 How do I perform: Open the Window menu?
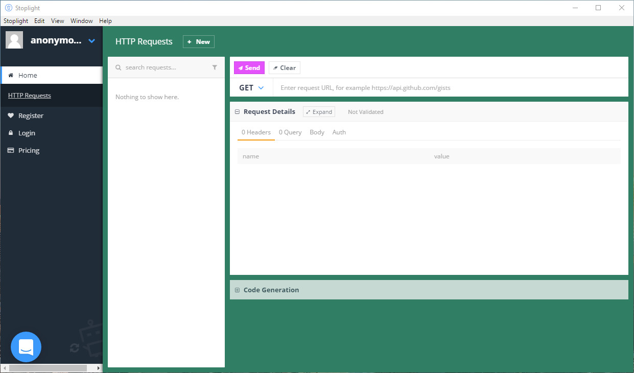pos(82,21)
